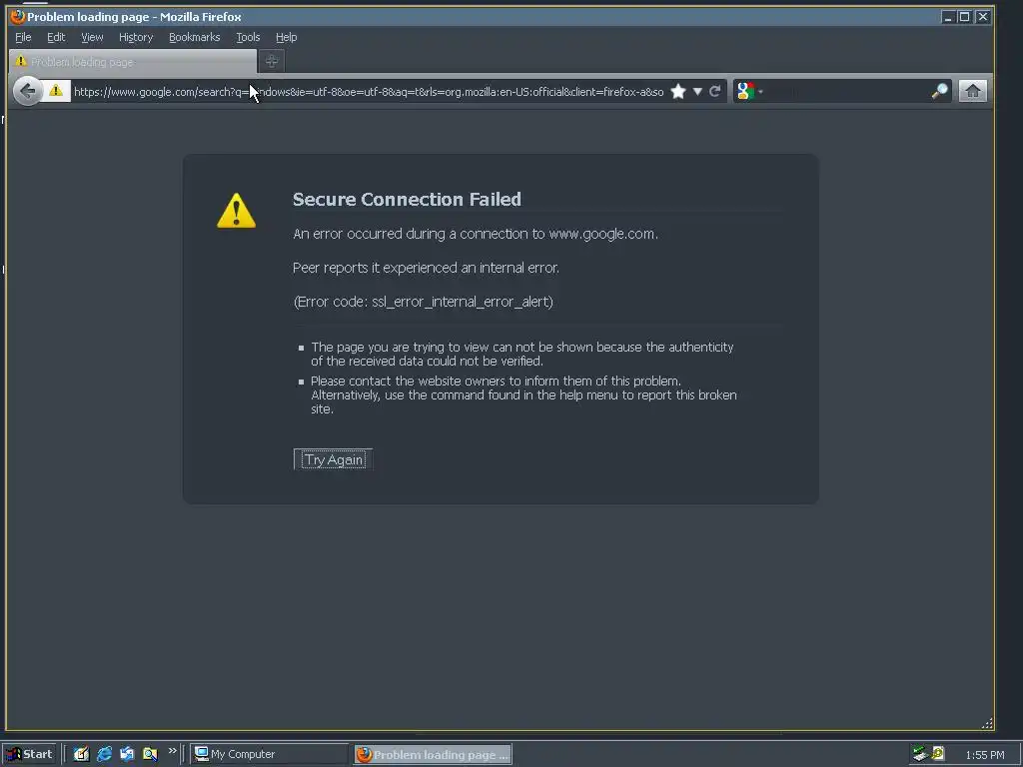Open the File menu
This screenshot has width=1023, height=767.
click(23, 37)
